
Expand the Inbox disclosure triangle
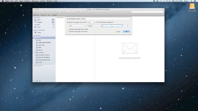[x=34, y=20]
